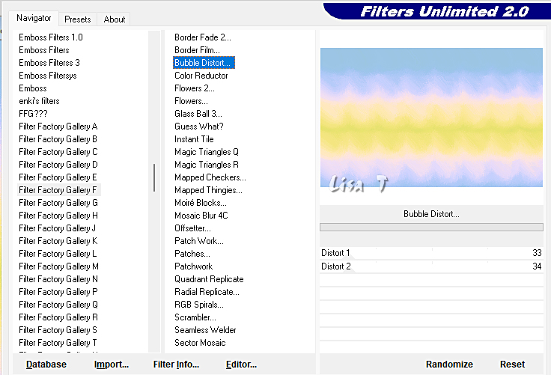Select Filter Factory Gallery L
The height and width of the screenshot is (375, 551).
click(x=58, y=254)
